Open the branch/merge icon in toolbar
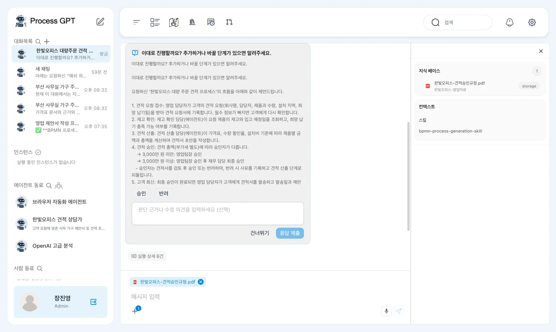 [229, 22]
